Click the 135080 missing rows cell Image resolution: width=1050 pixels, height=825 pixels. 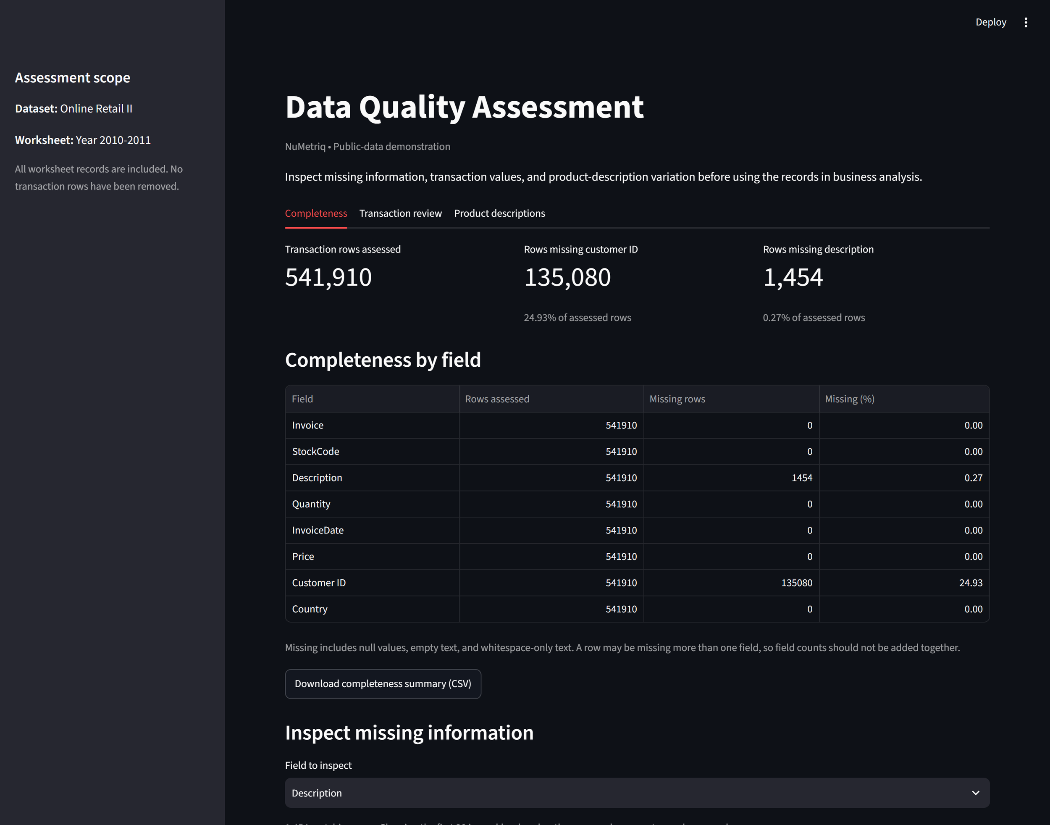click(731, 583)
